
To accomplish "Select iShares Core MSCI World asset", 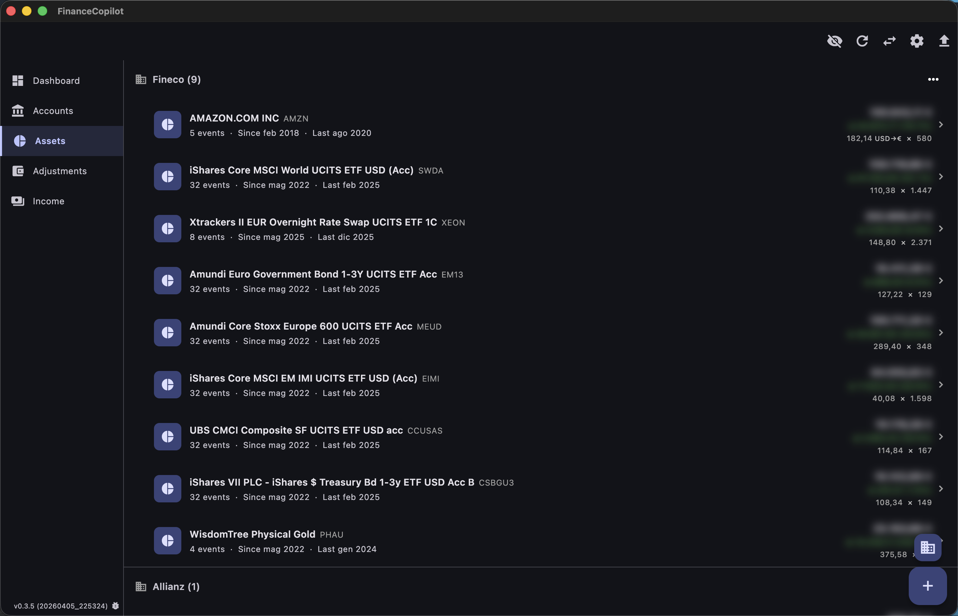I will pyautogui.click(x=301, y=170).
